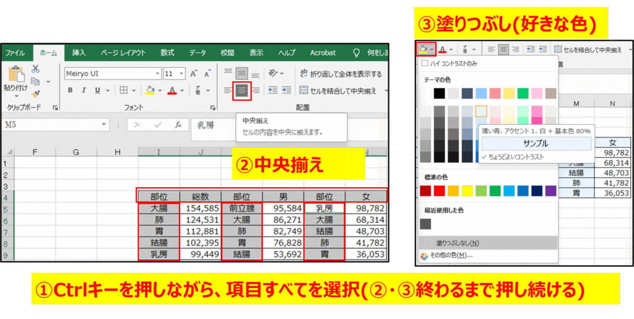Click the Increase indent icon
634x319 pixels.
(287, 90)
